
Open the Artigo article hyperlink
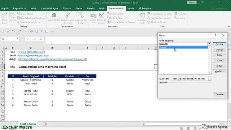coord(53,59)
